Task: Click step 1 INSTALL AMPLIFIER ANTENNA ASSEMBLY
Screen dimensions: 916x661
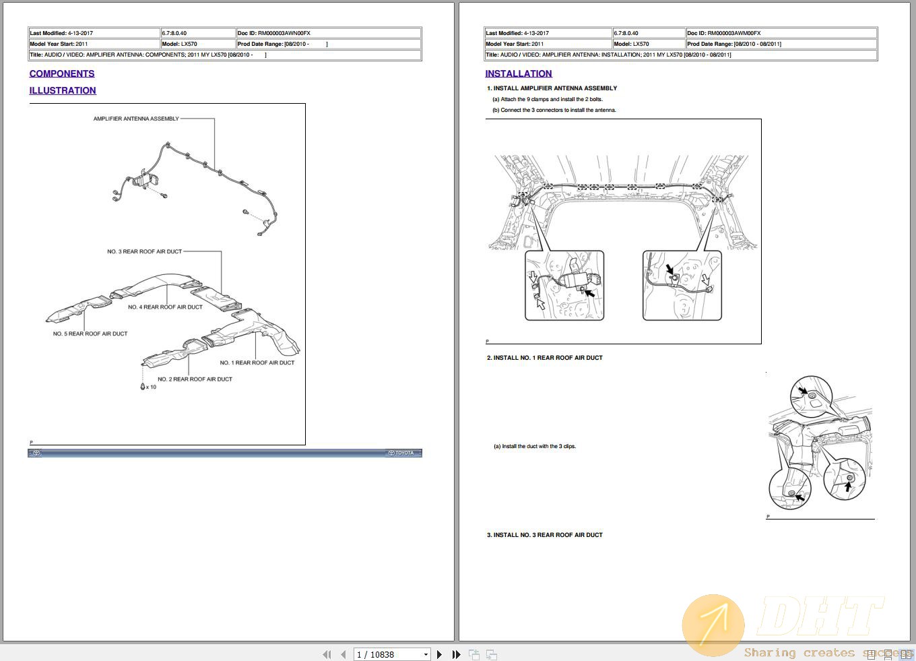Action: [552, 88]
